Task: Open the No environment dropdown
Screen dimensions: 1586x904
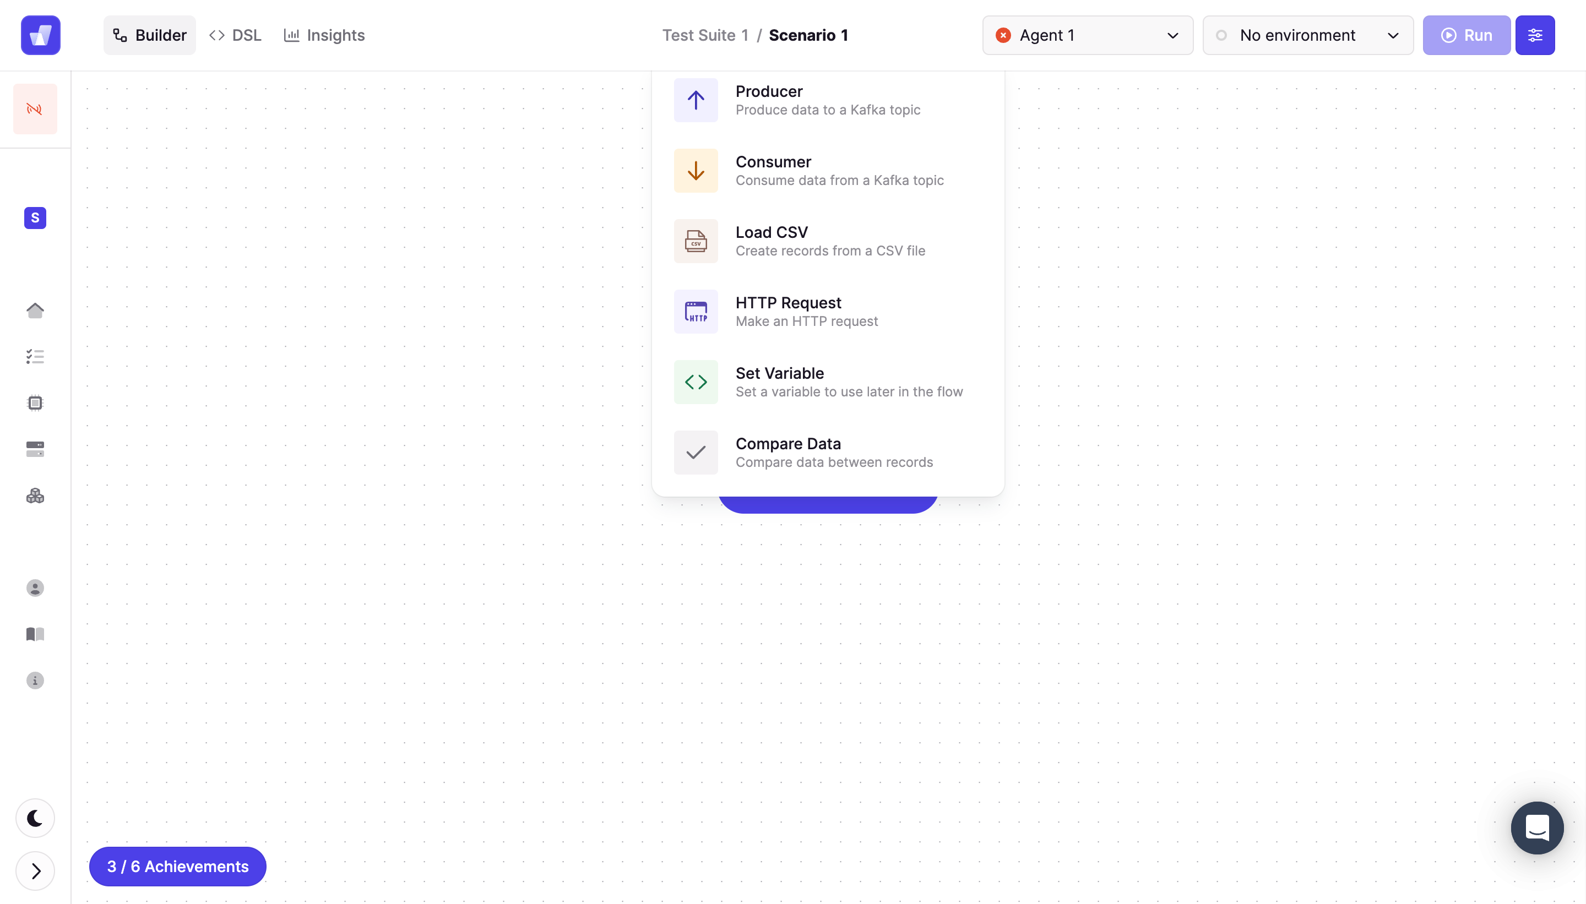Action: [1308, 35]
